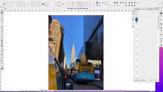Rotate 90 degrees counter-clockwise
Screen dimensions: 163x92
pos(60,3)
